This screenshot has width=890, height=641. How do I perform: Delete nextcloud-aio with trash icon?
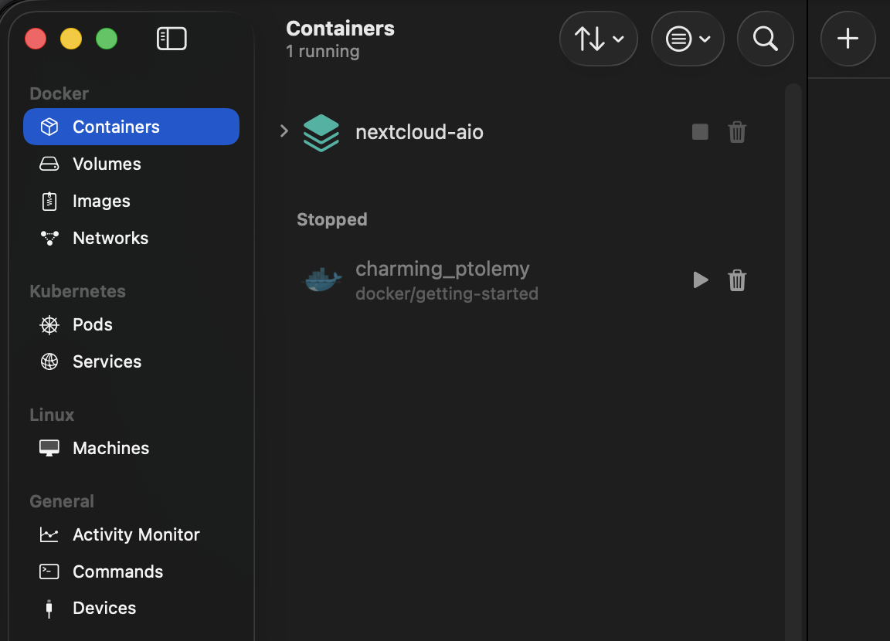coord(737,132)
